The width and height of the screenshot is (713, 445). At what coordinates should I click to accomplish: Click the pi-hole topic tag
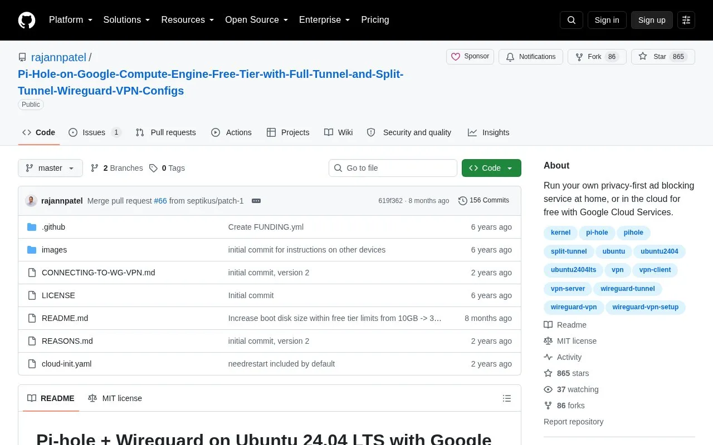(597, 233)
